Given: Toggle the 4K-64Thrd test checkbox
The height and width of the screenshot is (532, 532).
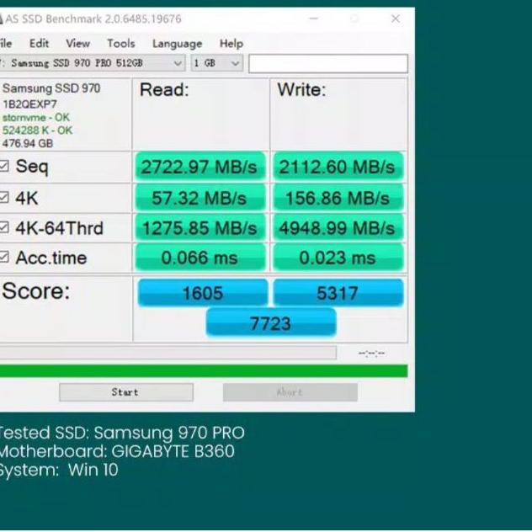Looking at the screenshot, I should 3,227.
